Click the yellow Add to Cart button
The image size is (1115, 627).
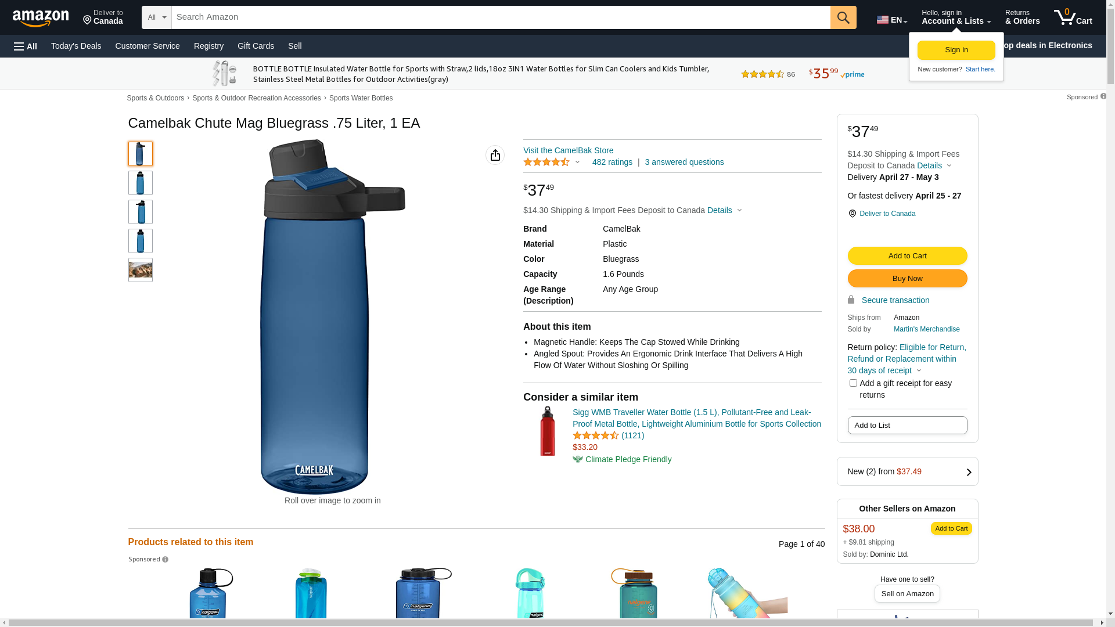pyautogui.click(x=907, y=256)
